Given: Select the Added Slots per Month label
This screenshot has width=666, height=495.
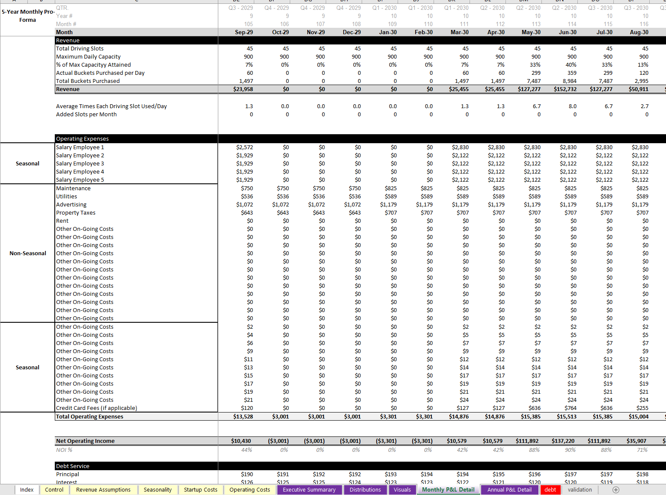Looking at the screenshot, I should click(86, 114).
